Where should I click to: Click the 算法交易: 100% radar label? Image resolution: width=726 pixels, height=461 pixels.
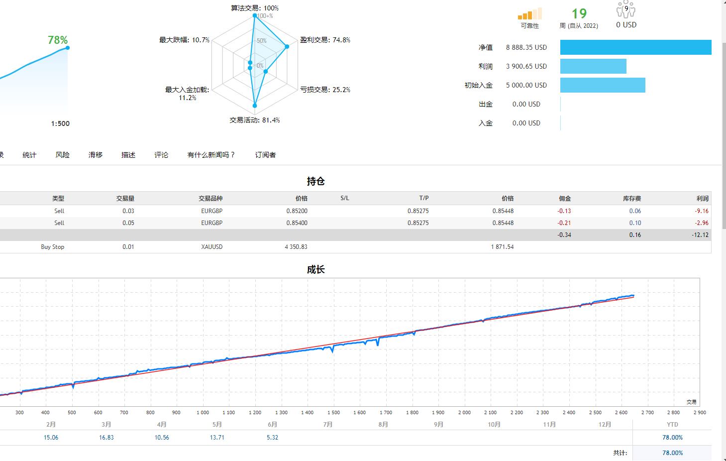tap(255, 8)
